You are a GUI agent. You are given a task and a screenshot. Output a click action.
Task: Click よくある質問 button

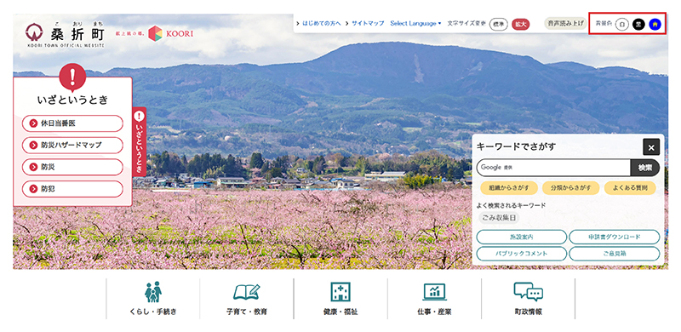630,188
